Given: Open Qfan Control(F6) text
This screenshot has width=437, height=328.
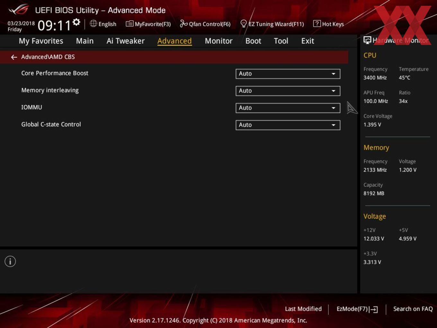Looking at the screenshot, I should [210, 24].
